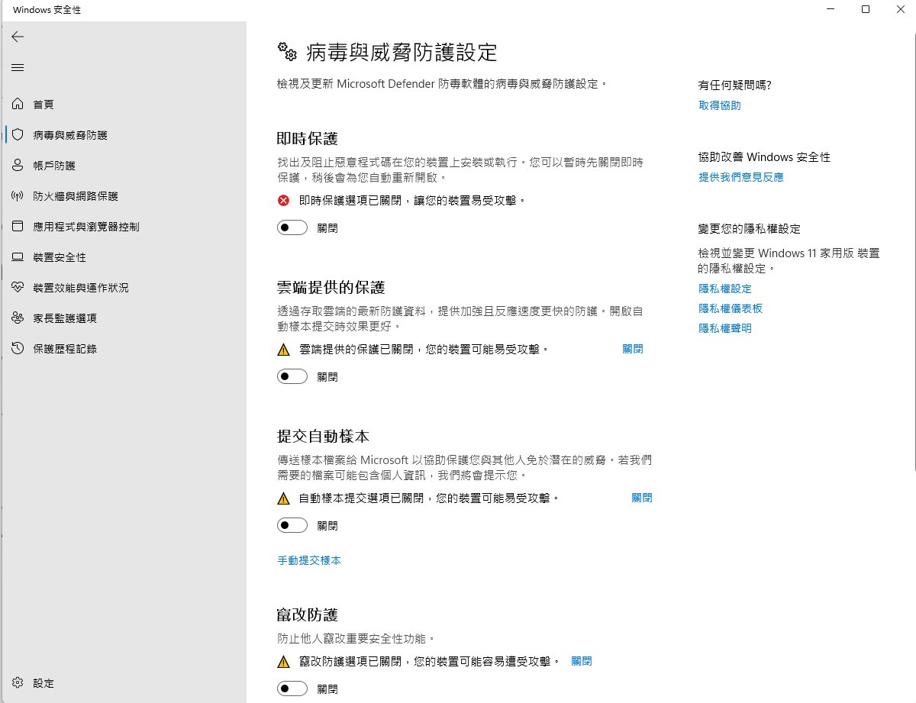Viewport: 916px width, 703px height.
Task: Click the 即時保護選項已關閉 warning message
Action: [x=412, y=200]
